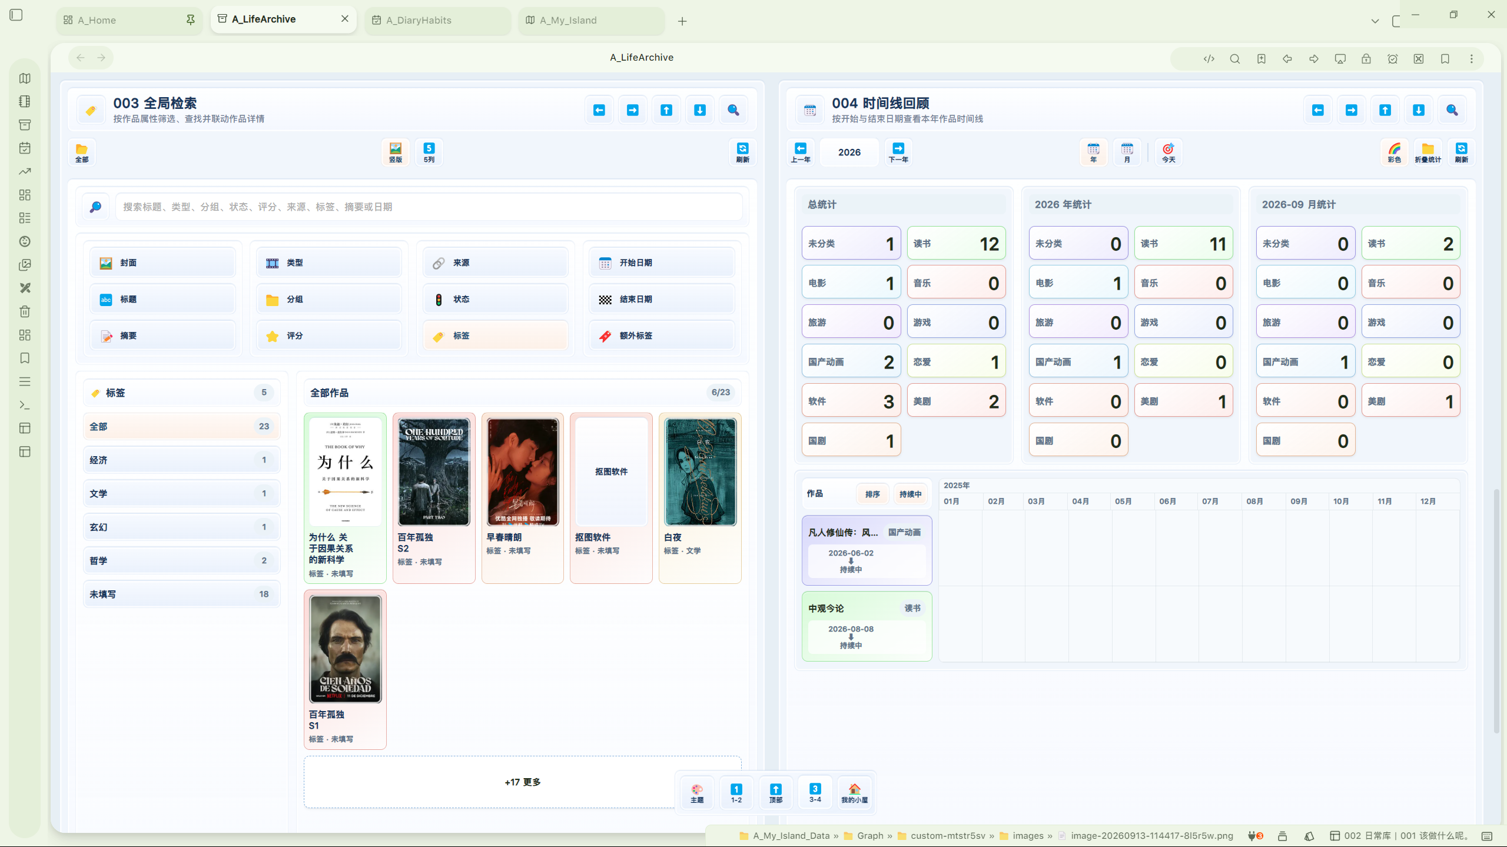Switch to the A_My_Island tab
Screen dimensions: 1507x847
pos(592,20)
